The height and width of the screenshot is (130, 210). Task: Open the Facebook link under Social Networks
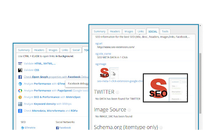[65, 127]
